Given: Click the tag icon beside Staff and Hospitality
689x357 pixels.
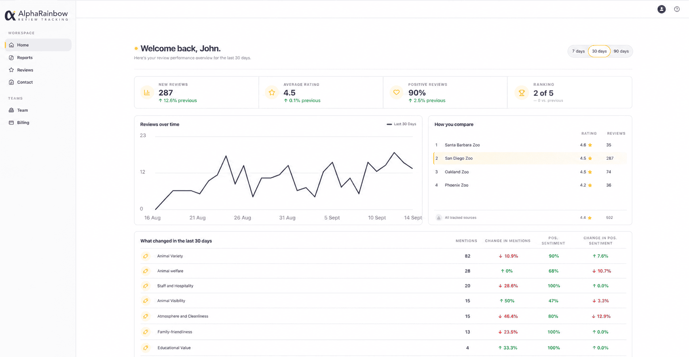Looking at the screenshot, I should click(x=146, y=286).
